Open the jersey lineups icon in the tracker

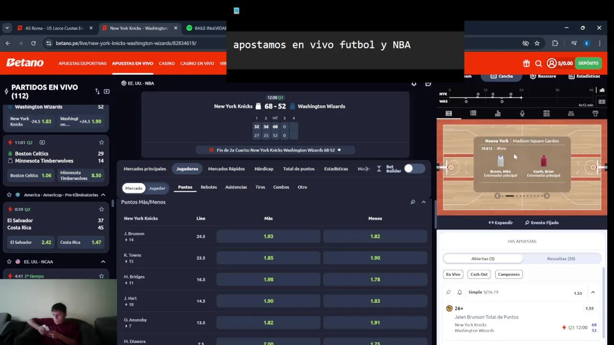[x=595, y=114]
